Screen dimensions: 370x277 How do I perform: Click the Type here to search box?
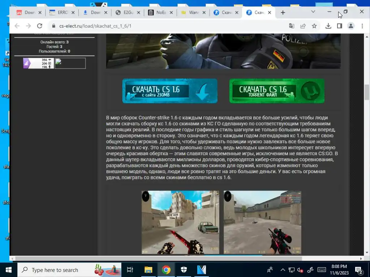click(x=69, y=270)
